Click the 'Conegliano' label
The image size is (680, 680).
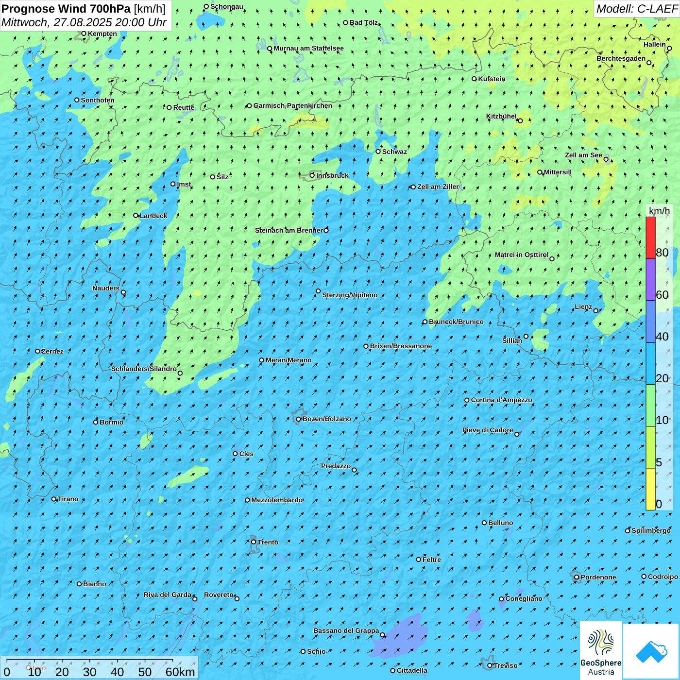524,598
